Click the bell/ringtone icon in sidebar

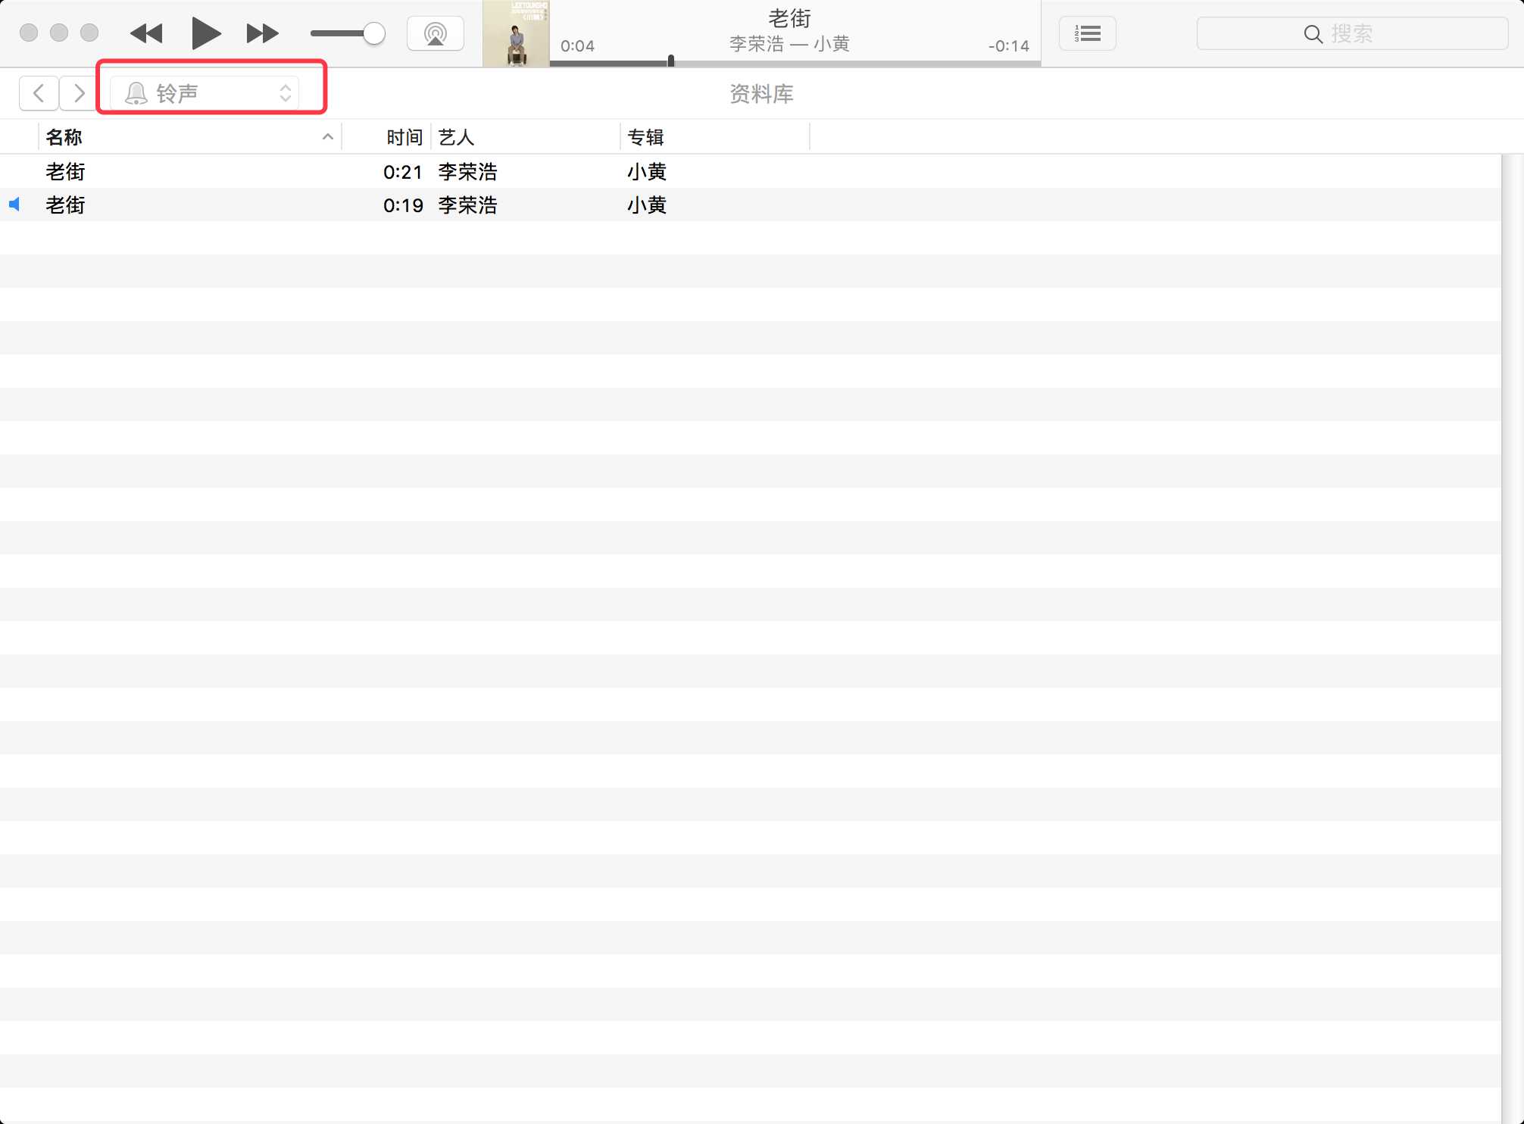136,92
